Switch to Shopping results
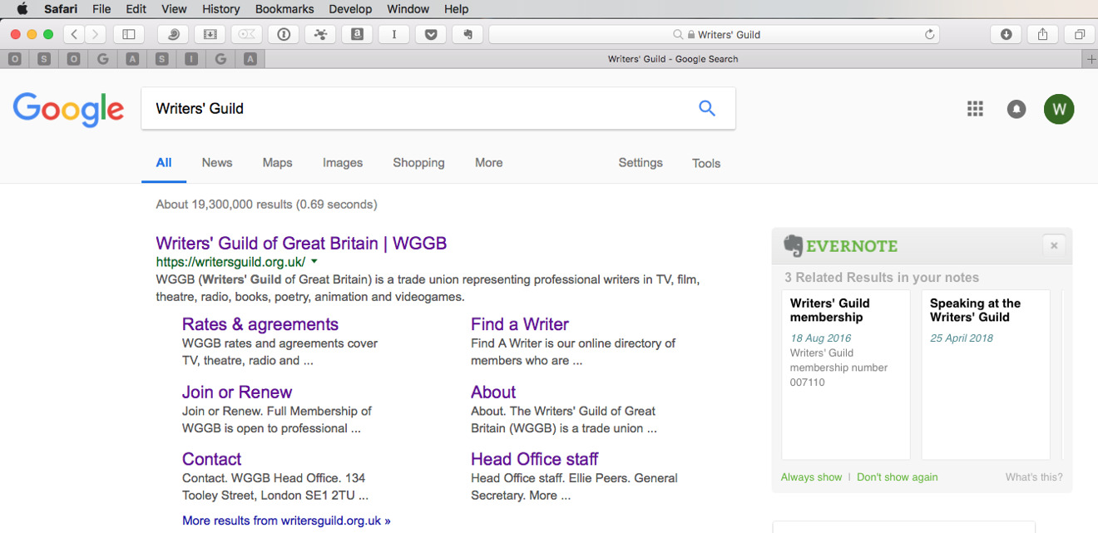This screenshot has height=533, width=1098. coord(418,163)
